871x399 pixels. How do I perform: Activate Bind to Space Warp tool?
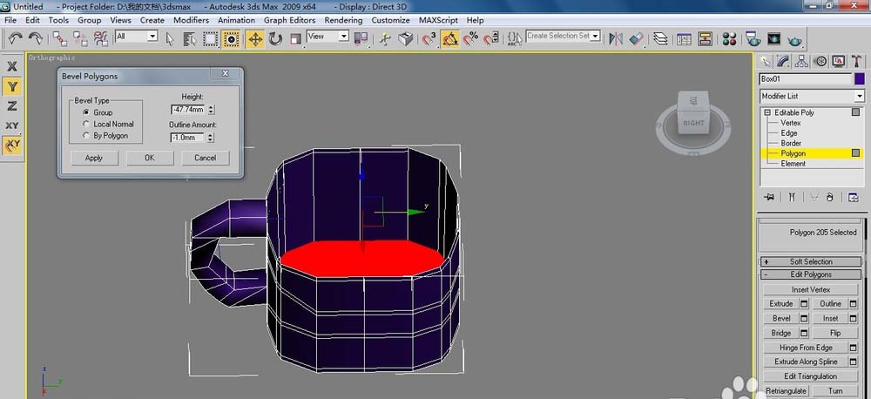100,38
